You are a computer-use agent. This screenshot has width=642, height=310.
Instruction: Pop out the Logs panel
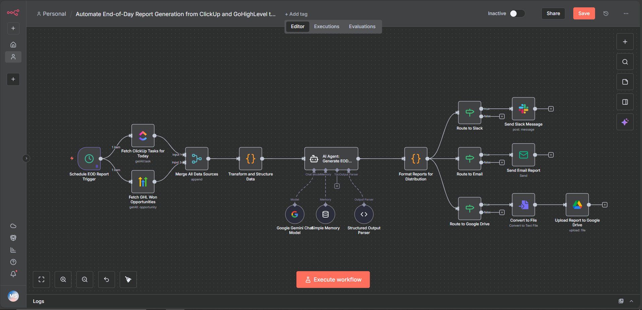(621, 301)
